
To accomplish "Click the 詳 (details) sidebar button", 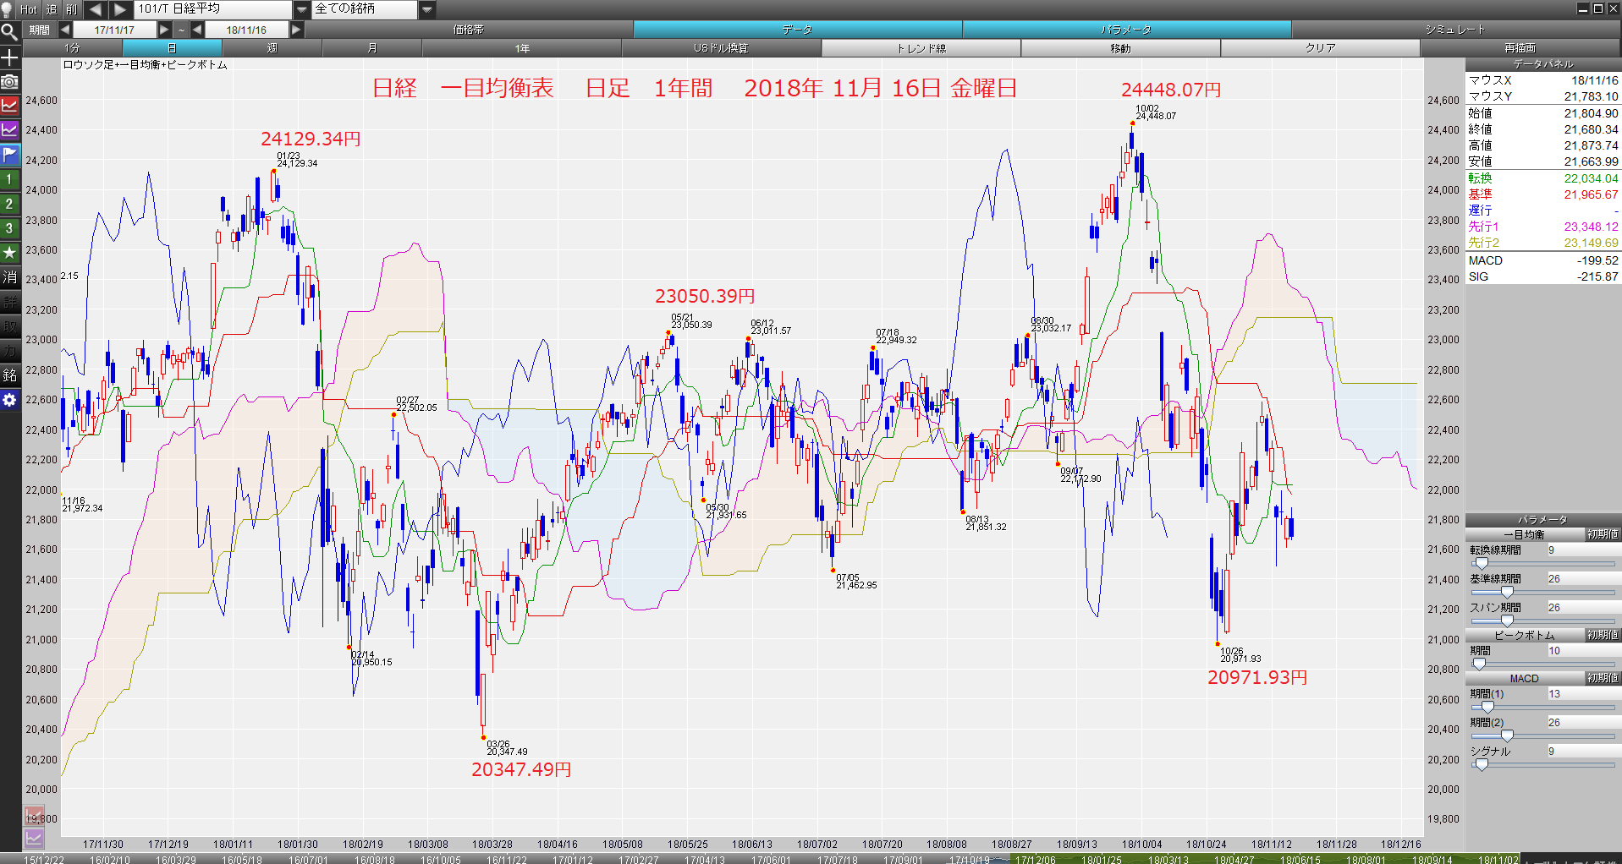I will tap(10, 302).
